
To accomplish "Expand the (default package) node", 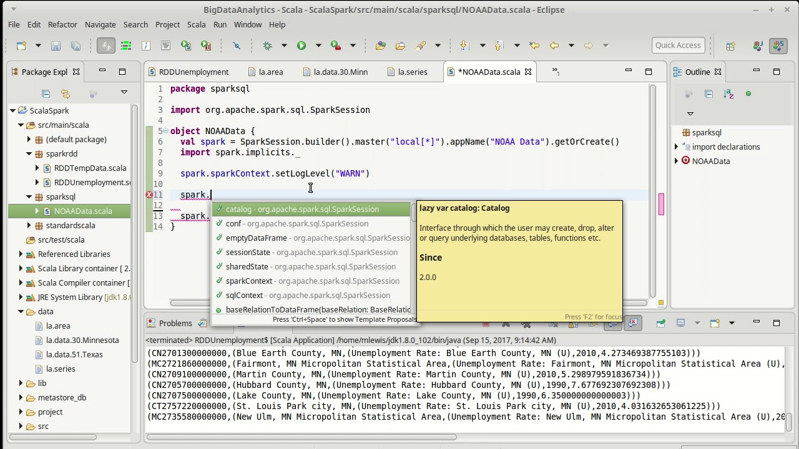I will (29, 140).
